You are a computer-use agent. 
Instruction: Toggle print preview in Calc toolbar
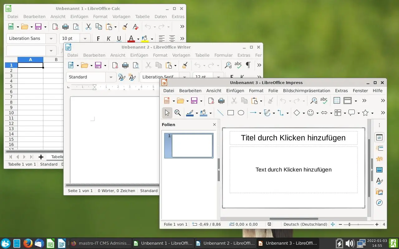pos(76,26)
